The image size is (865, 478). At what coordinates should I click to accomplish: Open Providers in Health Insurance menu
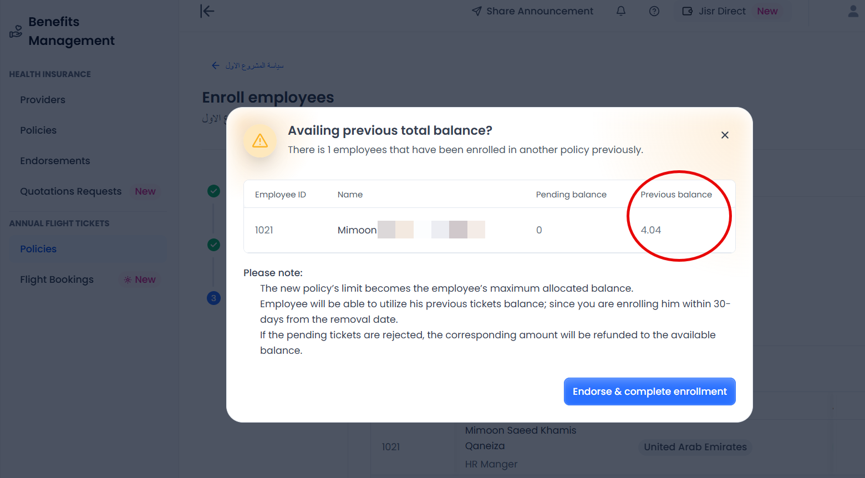tap(43, 100)
